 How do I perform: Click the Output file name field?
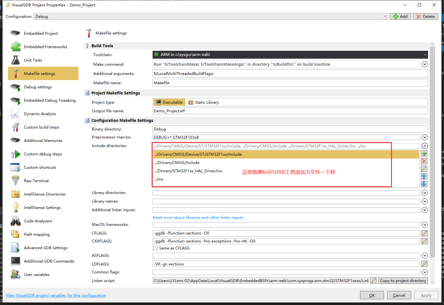click(290, 111)
